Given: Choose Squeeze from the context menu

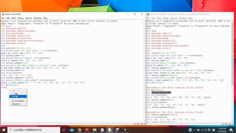Looking at the screenshot, I should tap(18, 104).
